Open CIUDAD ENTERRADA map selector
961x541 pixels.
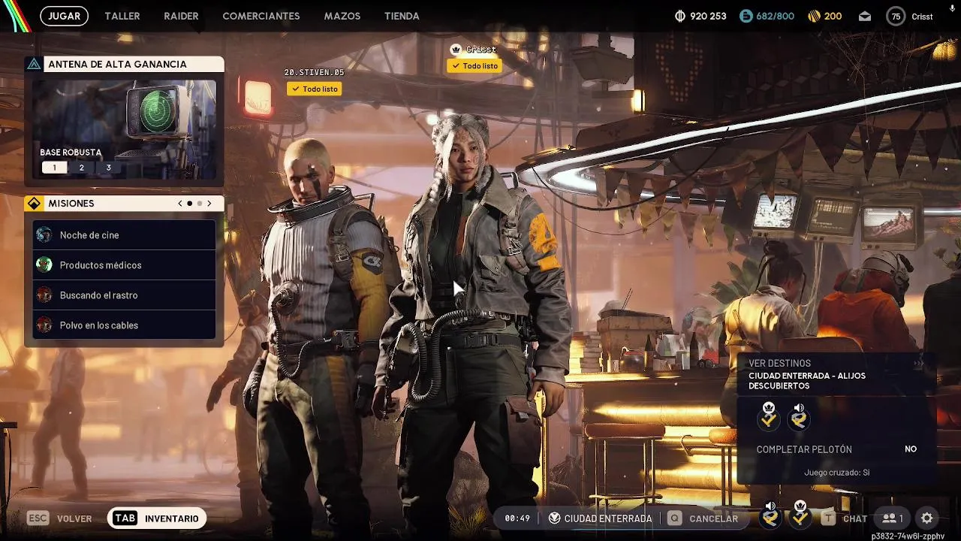(x=600, y=518)
